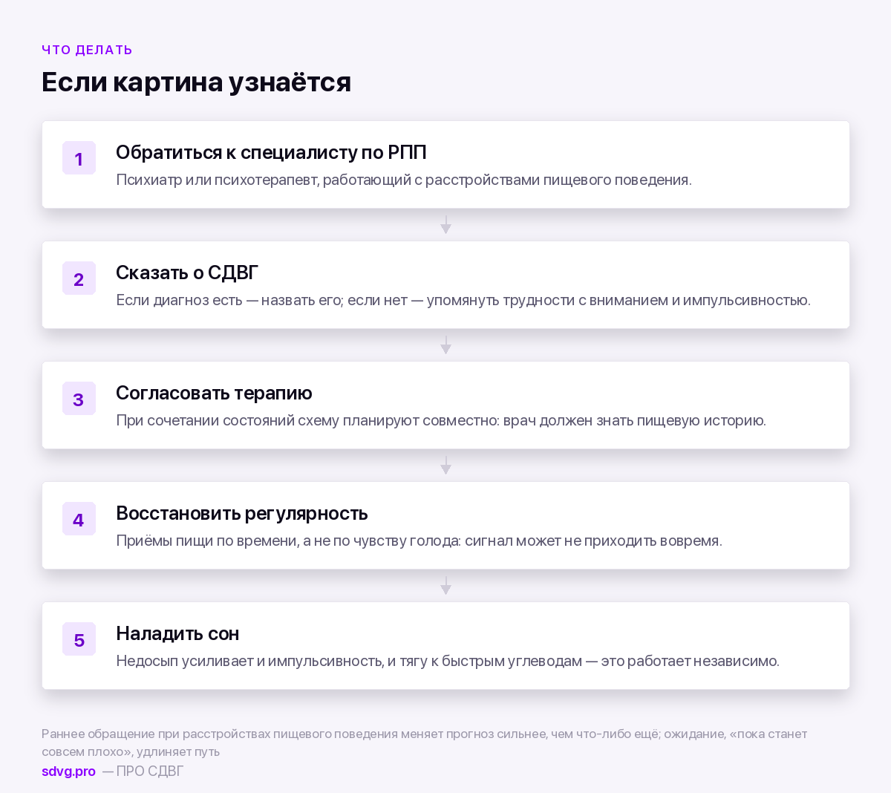Click heading 'Наладить сон'
This screenshot has height=793, width=891.
point(177,633)
